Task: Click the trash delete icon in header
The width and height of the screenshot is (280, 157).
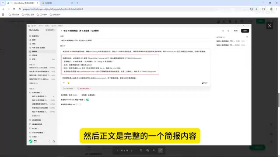Action: [x=228, y=31]
